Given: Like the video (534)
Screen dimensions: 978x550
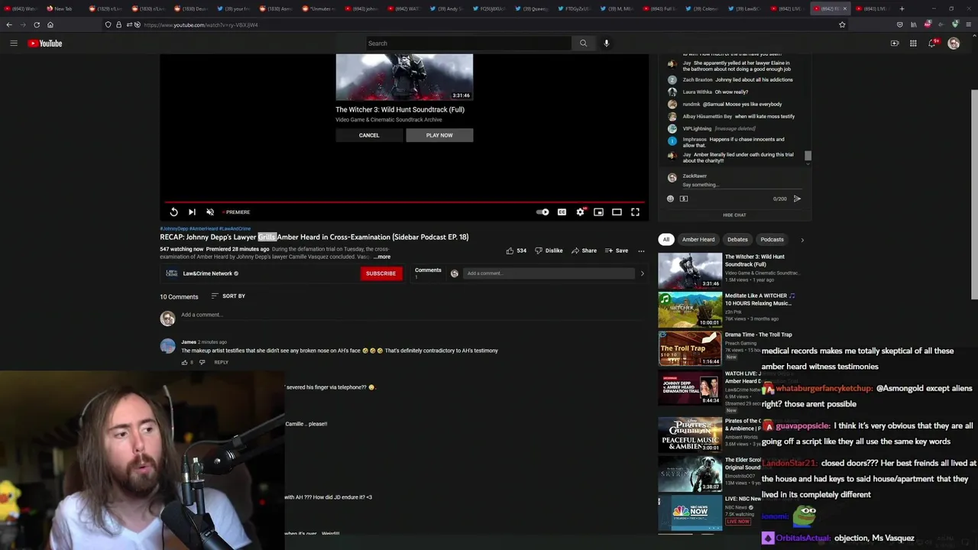Looking at the screenshot, I should coord(516,251).
